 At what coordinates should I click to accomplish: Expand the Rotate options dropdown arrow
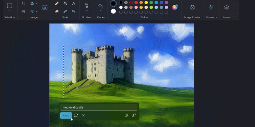[x=36, y=3]
